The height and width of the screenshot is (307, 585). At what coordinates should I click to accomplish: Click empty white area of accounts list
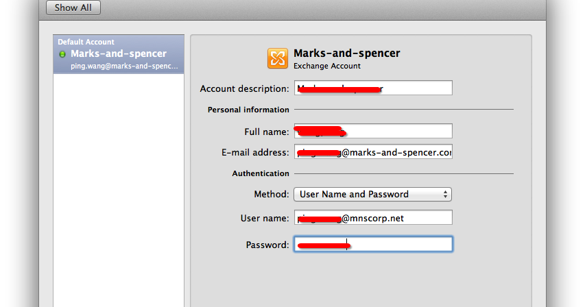pos(119,186)
